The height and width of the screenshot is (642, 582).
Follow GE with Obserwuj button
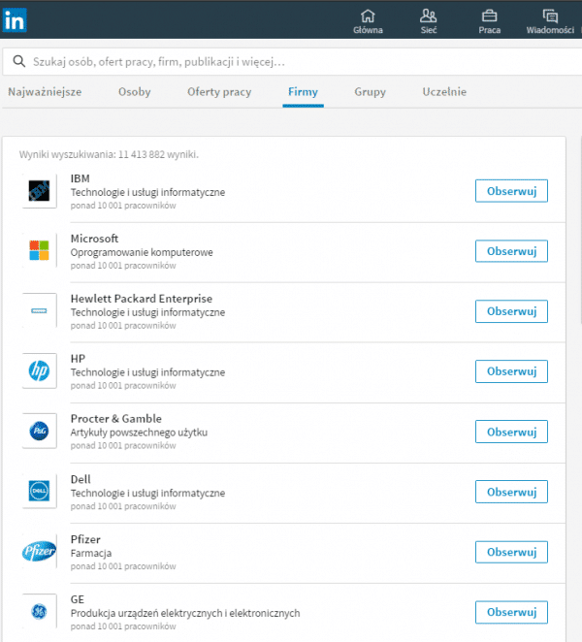click(511, 612)
